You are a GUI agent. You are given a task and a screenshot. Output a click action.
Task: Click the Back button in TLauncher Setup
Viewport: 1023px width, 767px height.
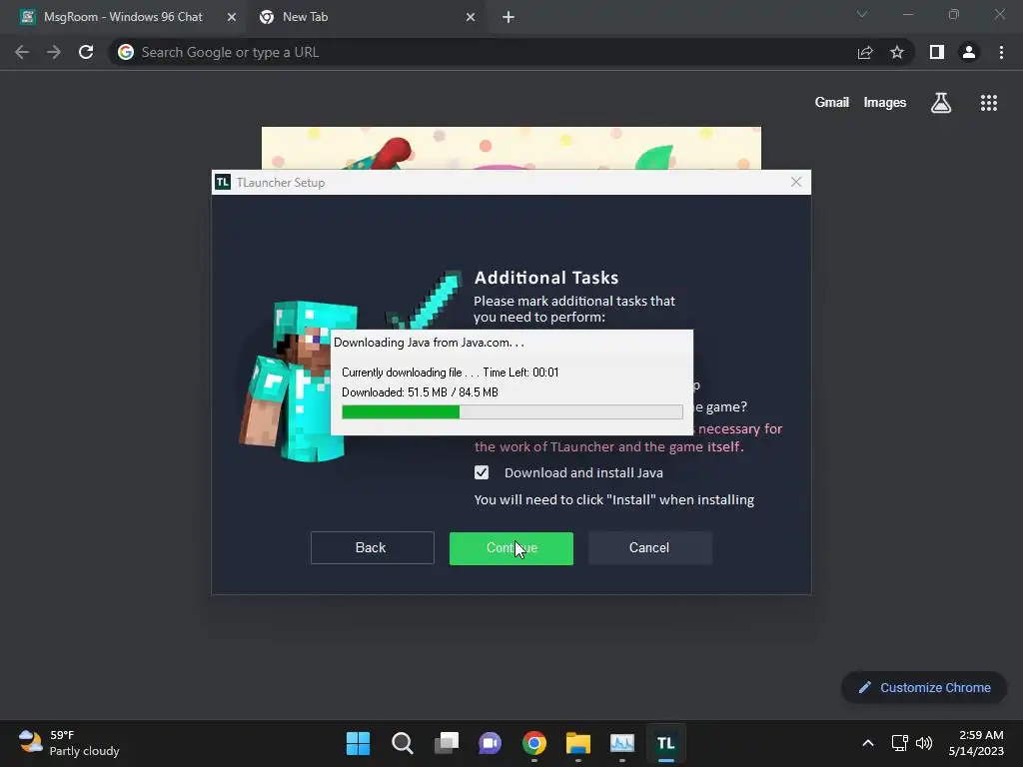point(372,548)
